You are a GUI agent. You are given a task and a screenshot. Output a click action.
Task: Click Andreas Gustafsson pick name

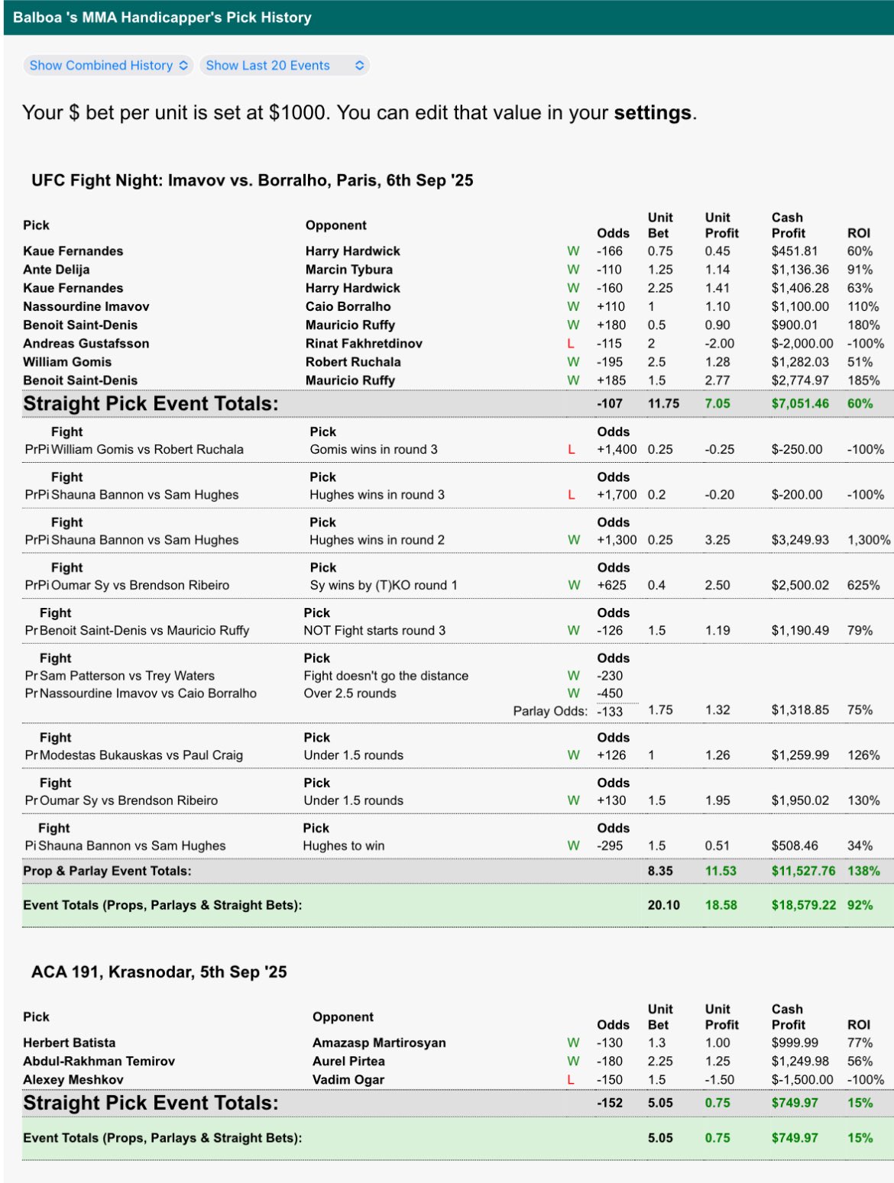tap(86, 344)
